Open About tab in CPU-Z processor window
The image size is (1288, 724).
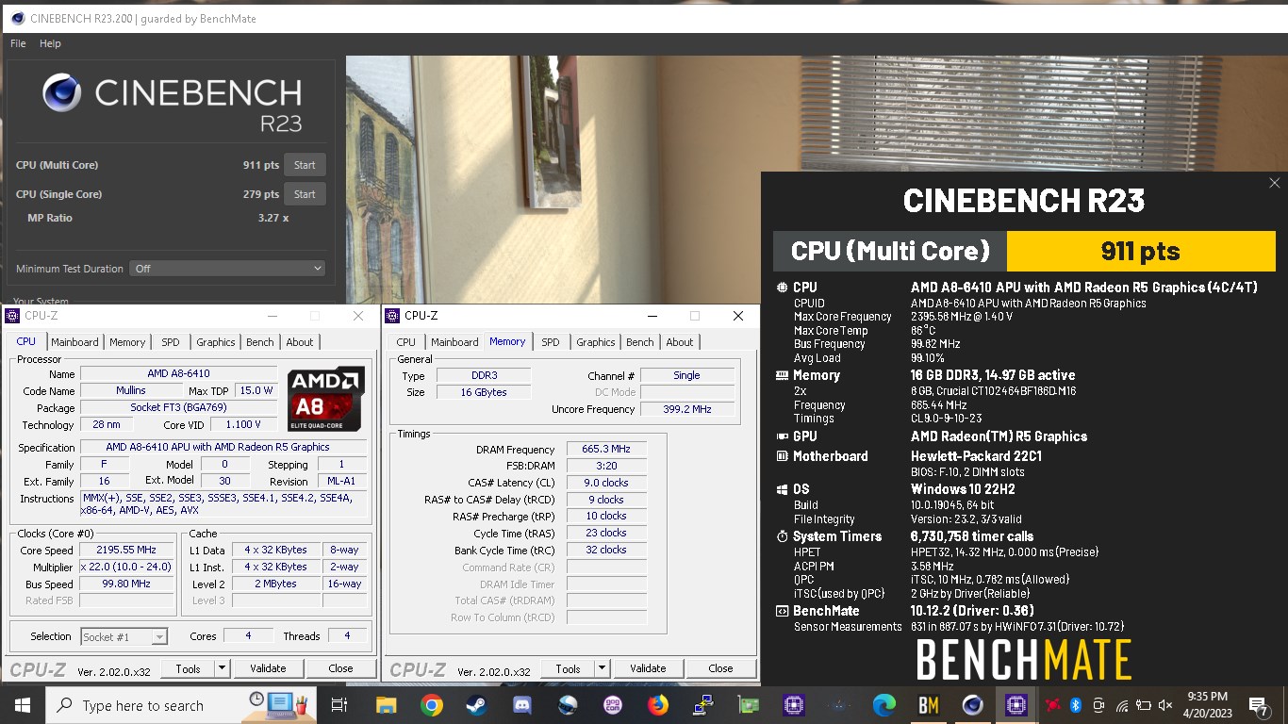tap(300, 342)
